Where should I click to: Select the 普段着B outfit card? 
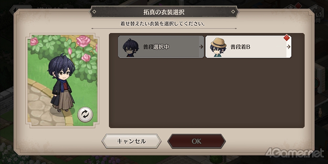point(248,47)
